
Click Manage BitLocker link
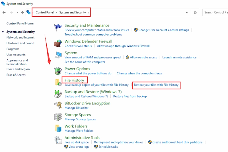click(x=77, y=108)
